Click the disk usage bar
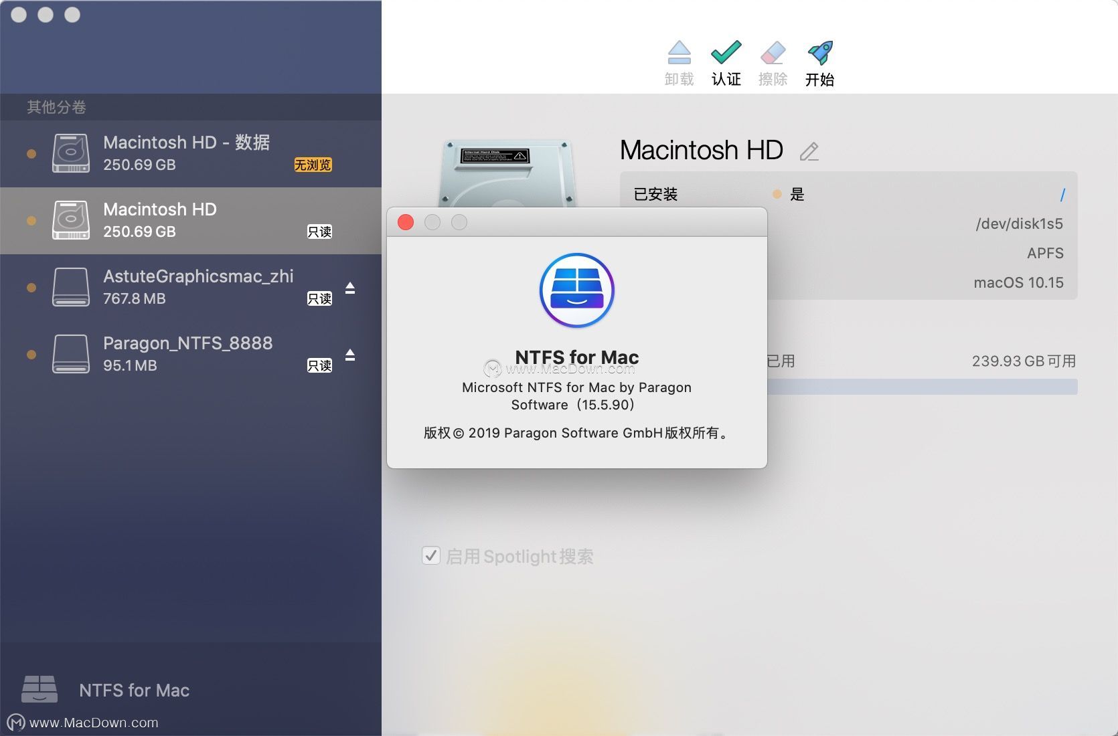 [923, 387]
